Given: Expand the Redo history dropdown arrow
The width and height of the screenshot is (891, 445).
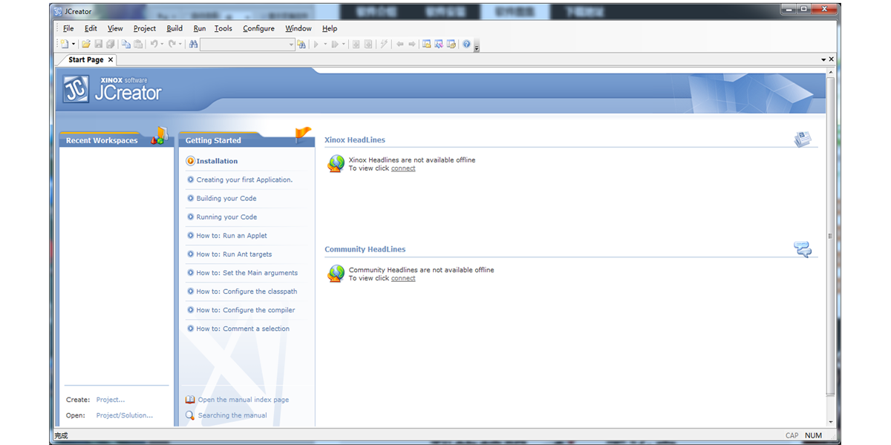Looking at the screenshot, I should [x=180, y=44].
